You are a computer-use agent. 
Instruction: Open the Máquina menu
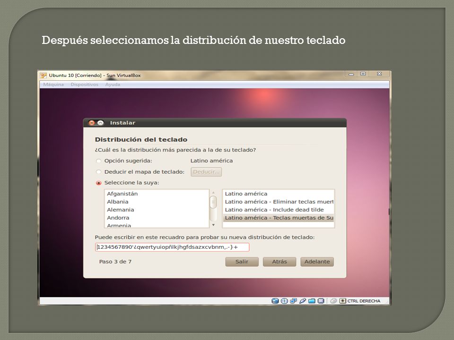(x=53, y=85)
